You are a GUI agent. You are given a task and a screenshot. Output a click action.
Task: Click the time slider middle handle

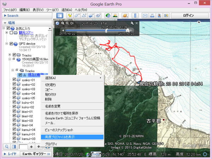pyautogui.click(x=106, y=30)
